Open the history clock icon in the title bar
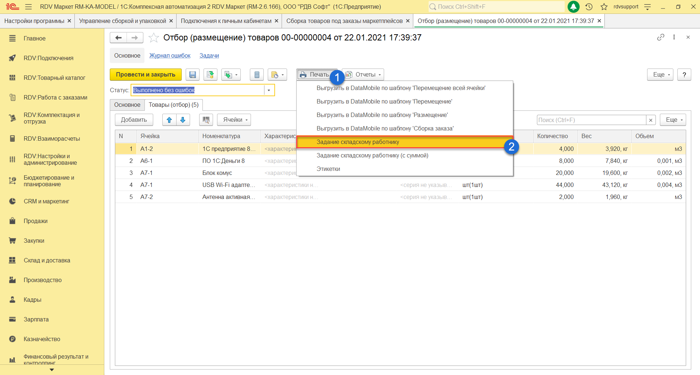Viewport: 700px width, 375px height. 589,7
